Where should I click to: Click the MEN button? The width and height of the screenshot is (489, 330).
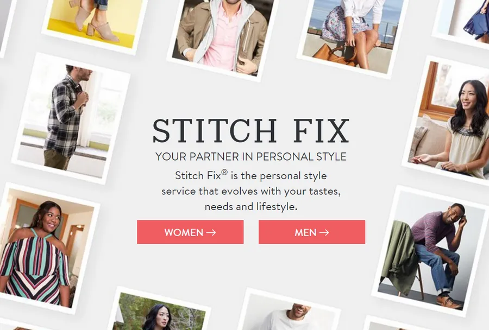312,232
